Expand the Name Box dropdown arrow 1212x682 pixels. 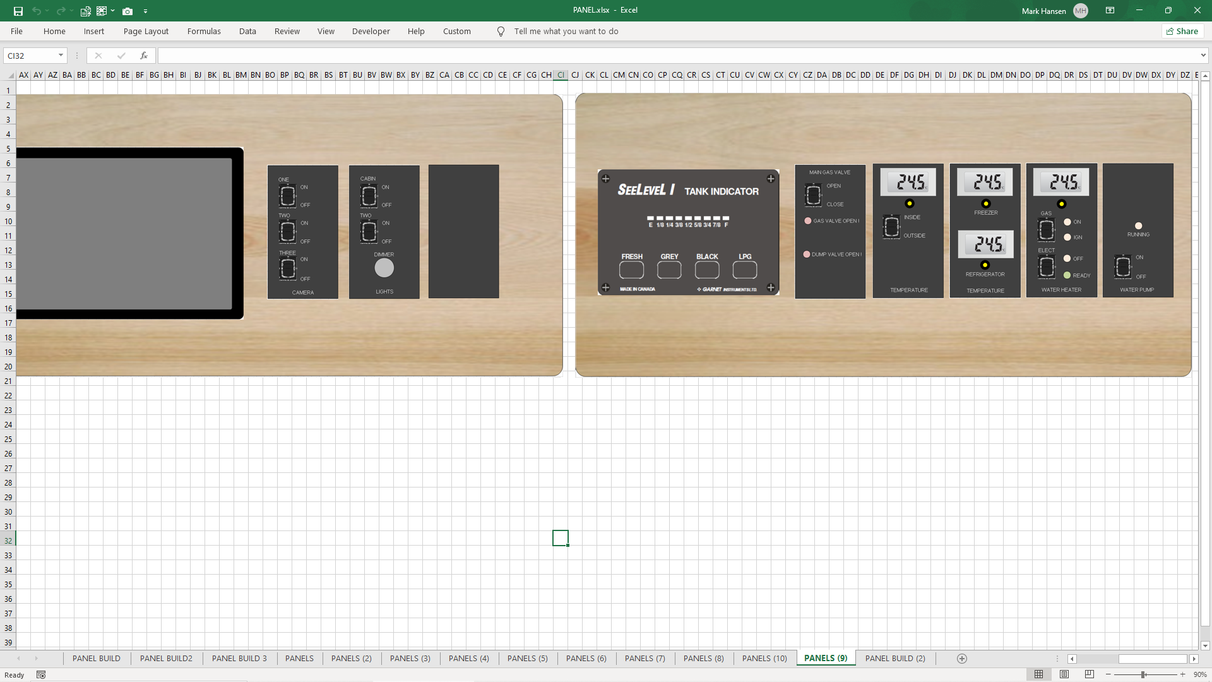(61, 56)
